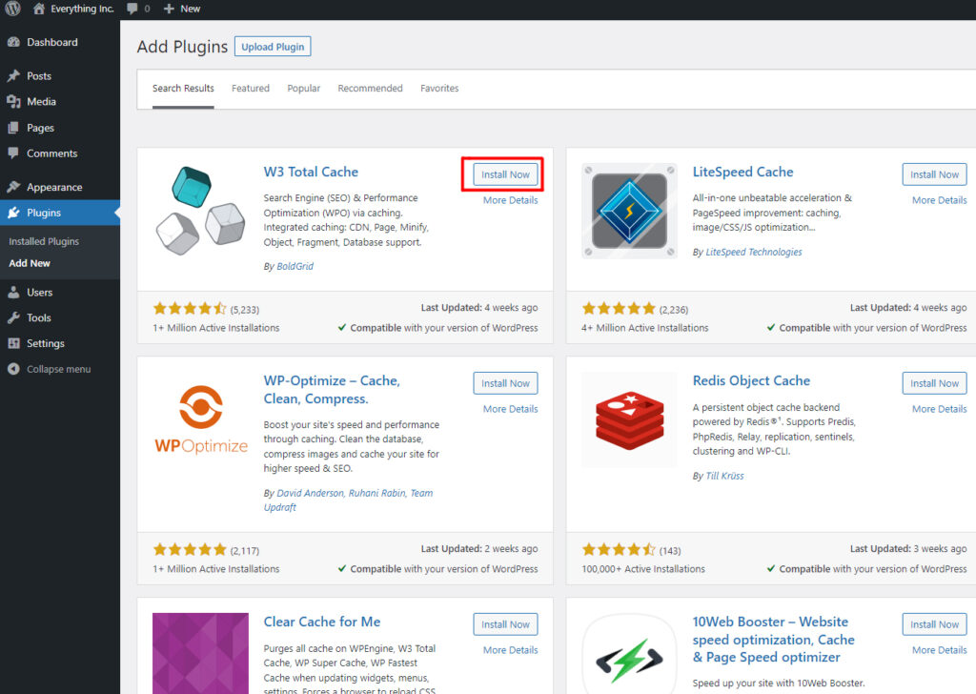The height and width of the screenshot is (694, 976).
Task: Open the Recommended plugins tab
Action: [x=370, y=89]
